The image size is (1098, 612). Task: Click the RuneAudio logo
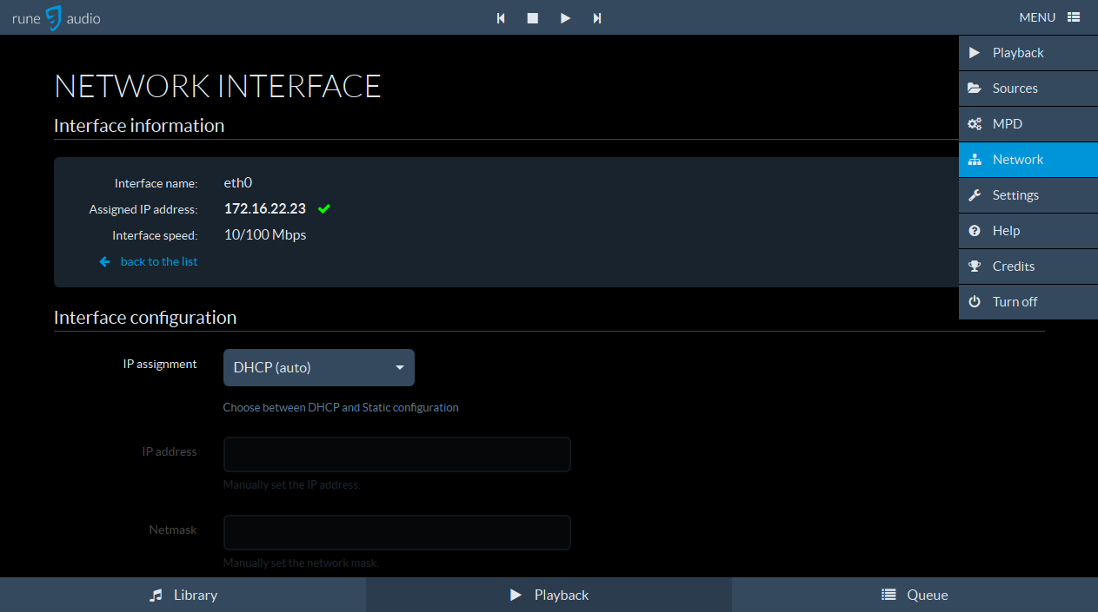(56, 17)
